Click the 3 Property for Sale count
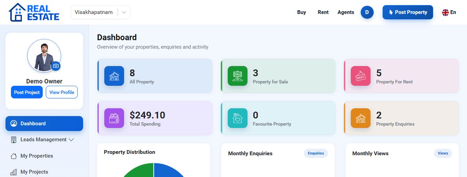 pyautogui.click(x=255, y=73)
